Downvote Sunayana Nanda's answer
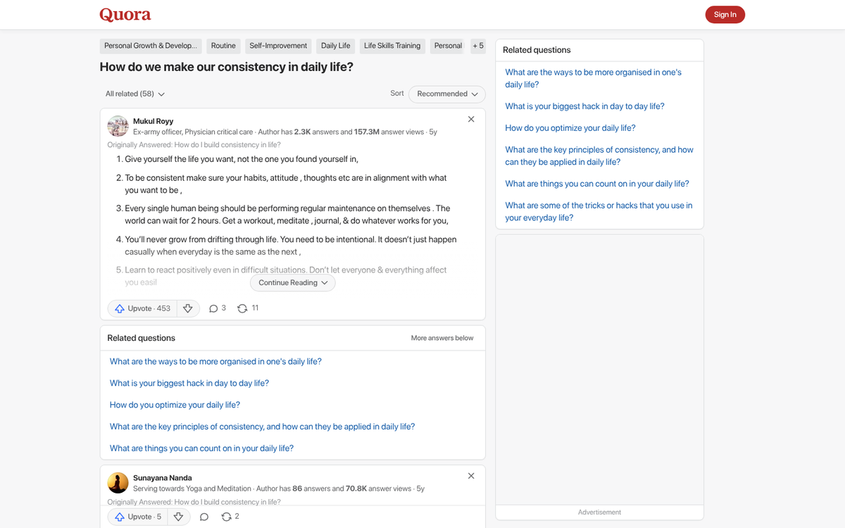 tap(178, 517)
